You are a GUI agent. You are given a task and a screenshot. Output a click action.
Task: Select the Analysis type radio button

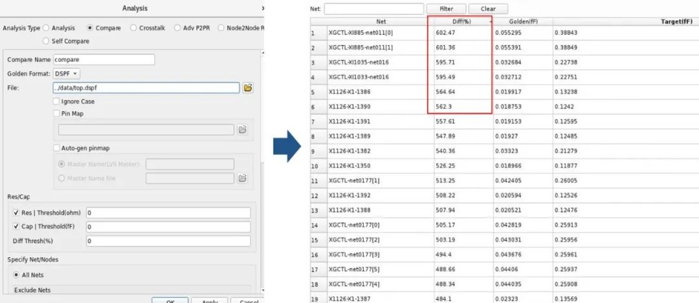[46, 28]
